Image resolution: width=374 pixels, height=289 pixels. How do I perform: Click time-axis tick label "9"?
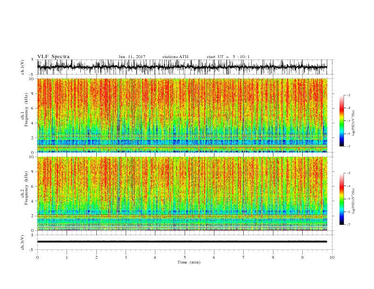(302, 257)
